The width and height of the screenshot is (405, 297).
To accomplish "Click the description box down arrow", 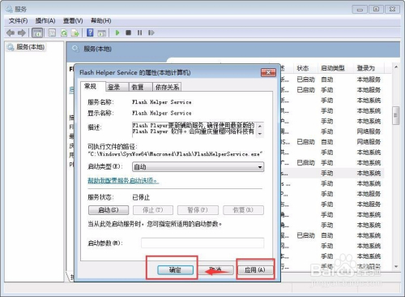I will coord(260,134).
